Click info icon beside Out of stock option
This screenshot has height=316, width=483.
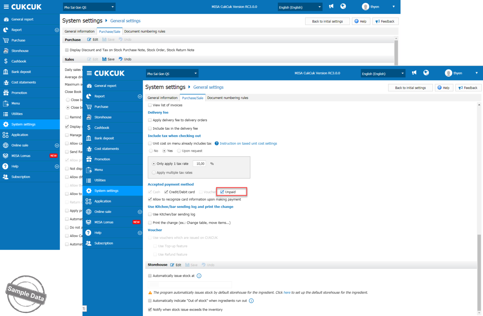tap(251, 301)
